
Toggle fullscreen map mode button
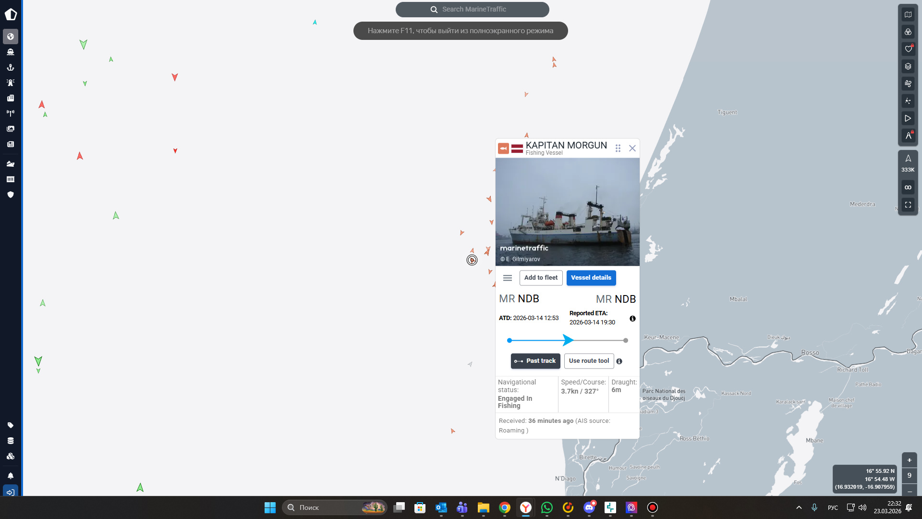click(908, 205)
